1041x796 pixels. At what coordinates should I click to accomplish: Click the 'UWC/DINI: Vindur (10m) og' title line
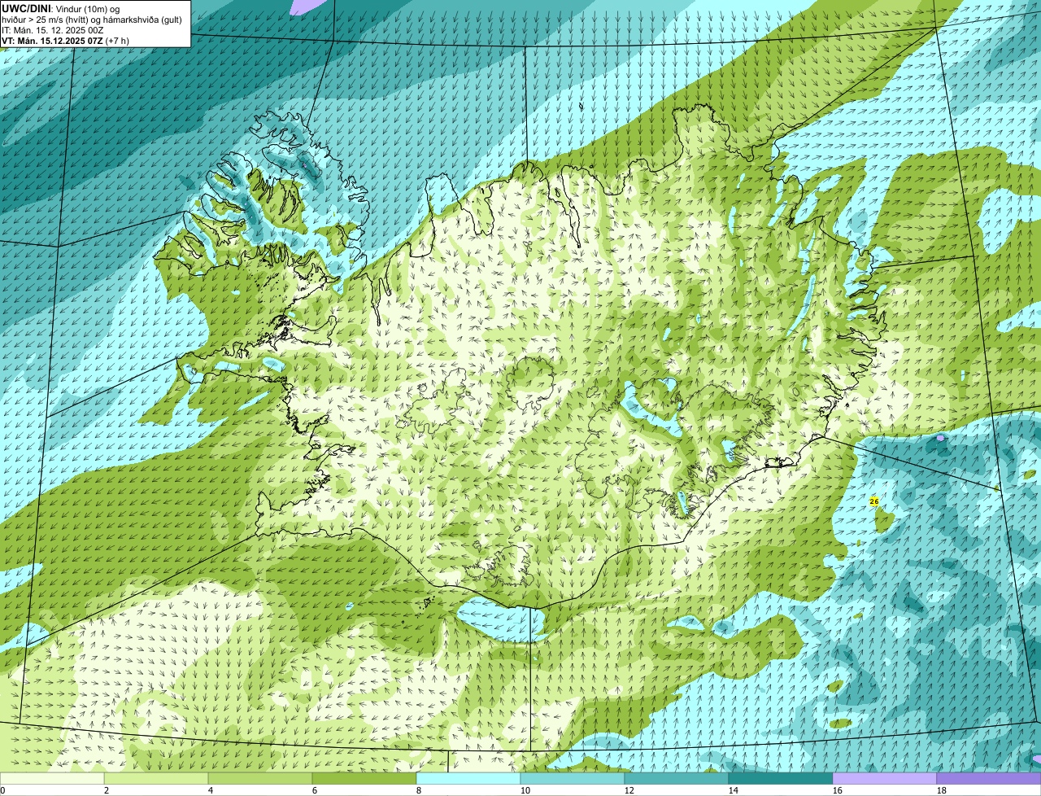pos(61,9)
